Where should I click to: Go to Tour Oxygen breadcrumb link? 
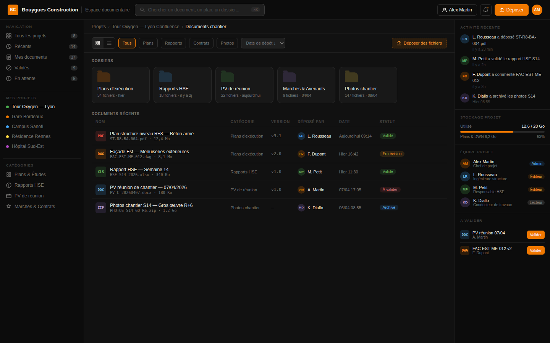(146, 27)
